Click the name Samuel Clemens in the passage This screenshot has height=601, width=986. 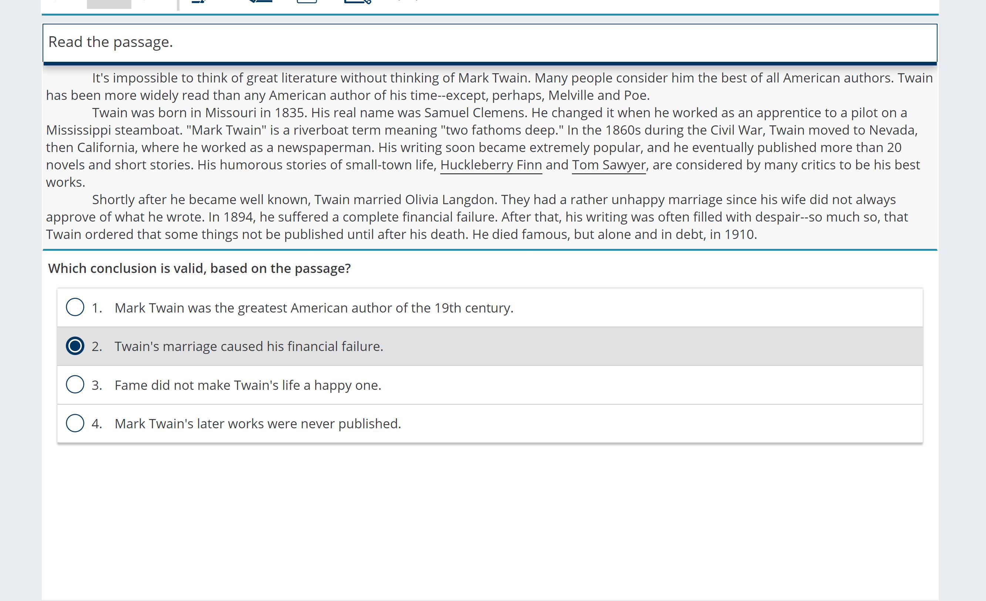[476, 113]
